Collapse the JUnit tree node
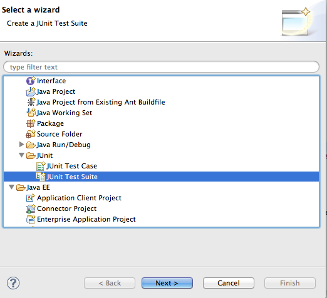327x298 pixels. pos(21,155)
